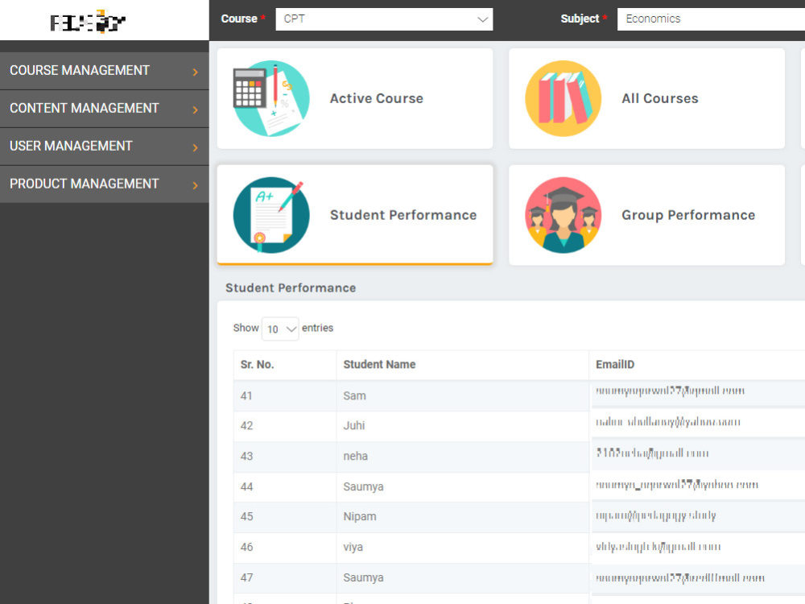Click serial number 41 cell

pos(285,396)
